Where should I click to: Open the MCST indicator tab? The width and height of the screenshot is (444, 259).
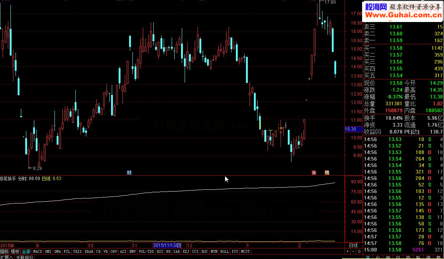245,251
